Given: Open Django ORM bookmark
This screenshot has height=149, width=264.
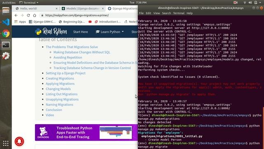Looking at the screenshot, I should tap(42, 22).
